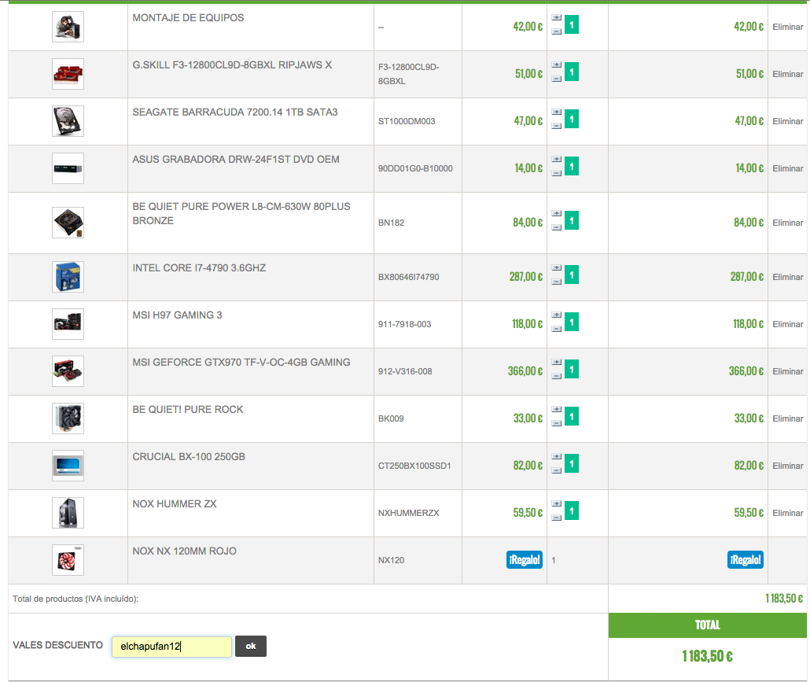810x682 pixels.
Task: Remove SEAGATE BARRACUDA with Eliminar
Action: 788,121
